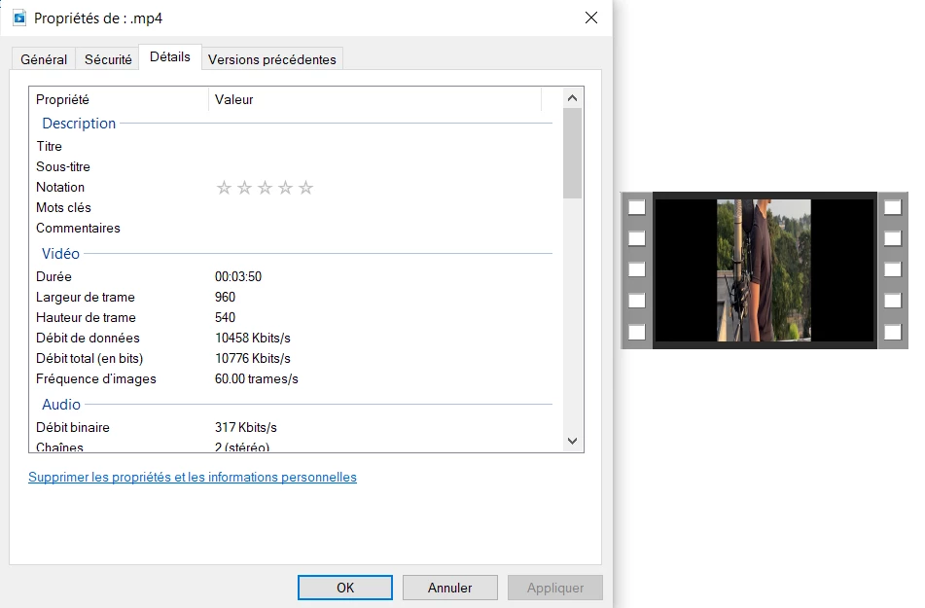Set rating to three stars in Notation
This screenshot has height=608, width=925.
click(x=265, y=188)
